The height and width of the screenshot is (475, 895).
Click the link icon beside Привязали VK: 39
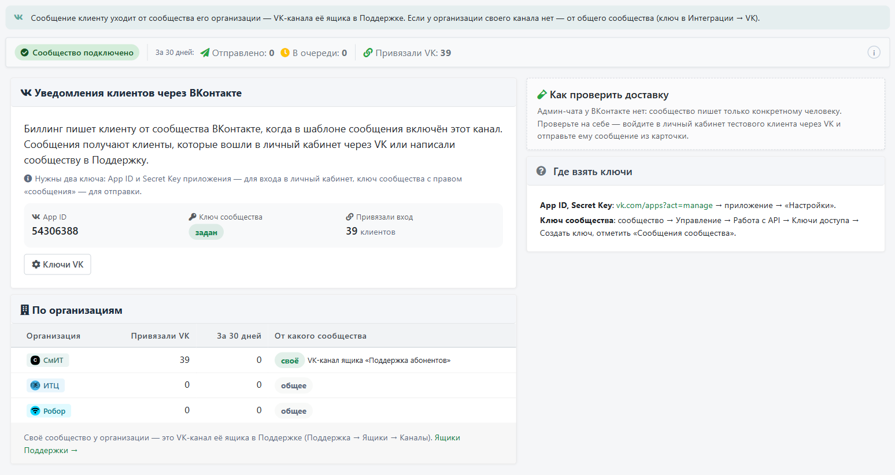pyautogui.click(x=368, y=53)
